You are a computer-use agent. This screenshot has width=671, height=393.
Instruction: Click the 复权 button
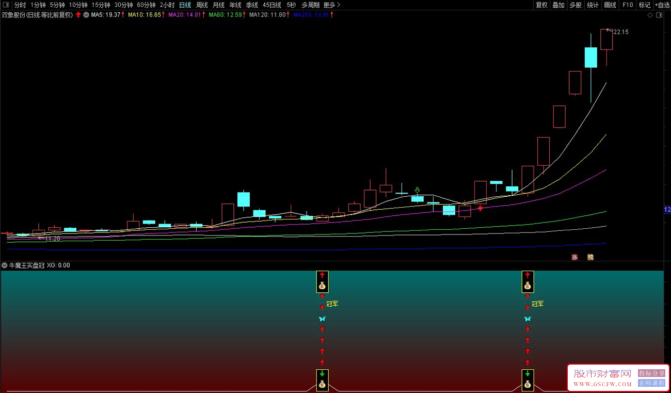[x=541, y=5]
